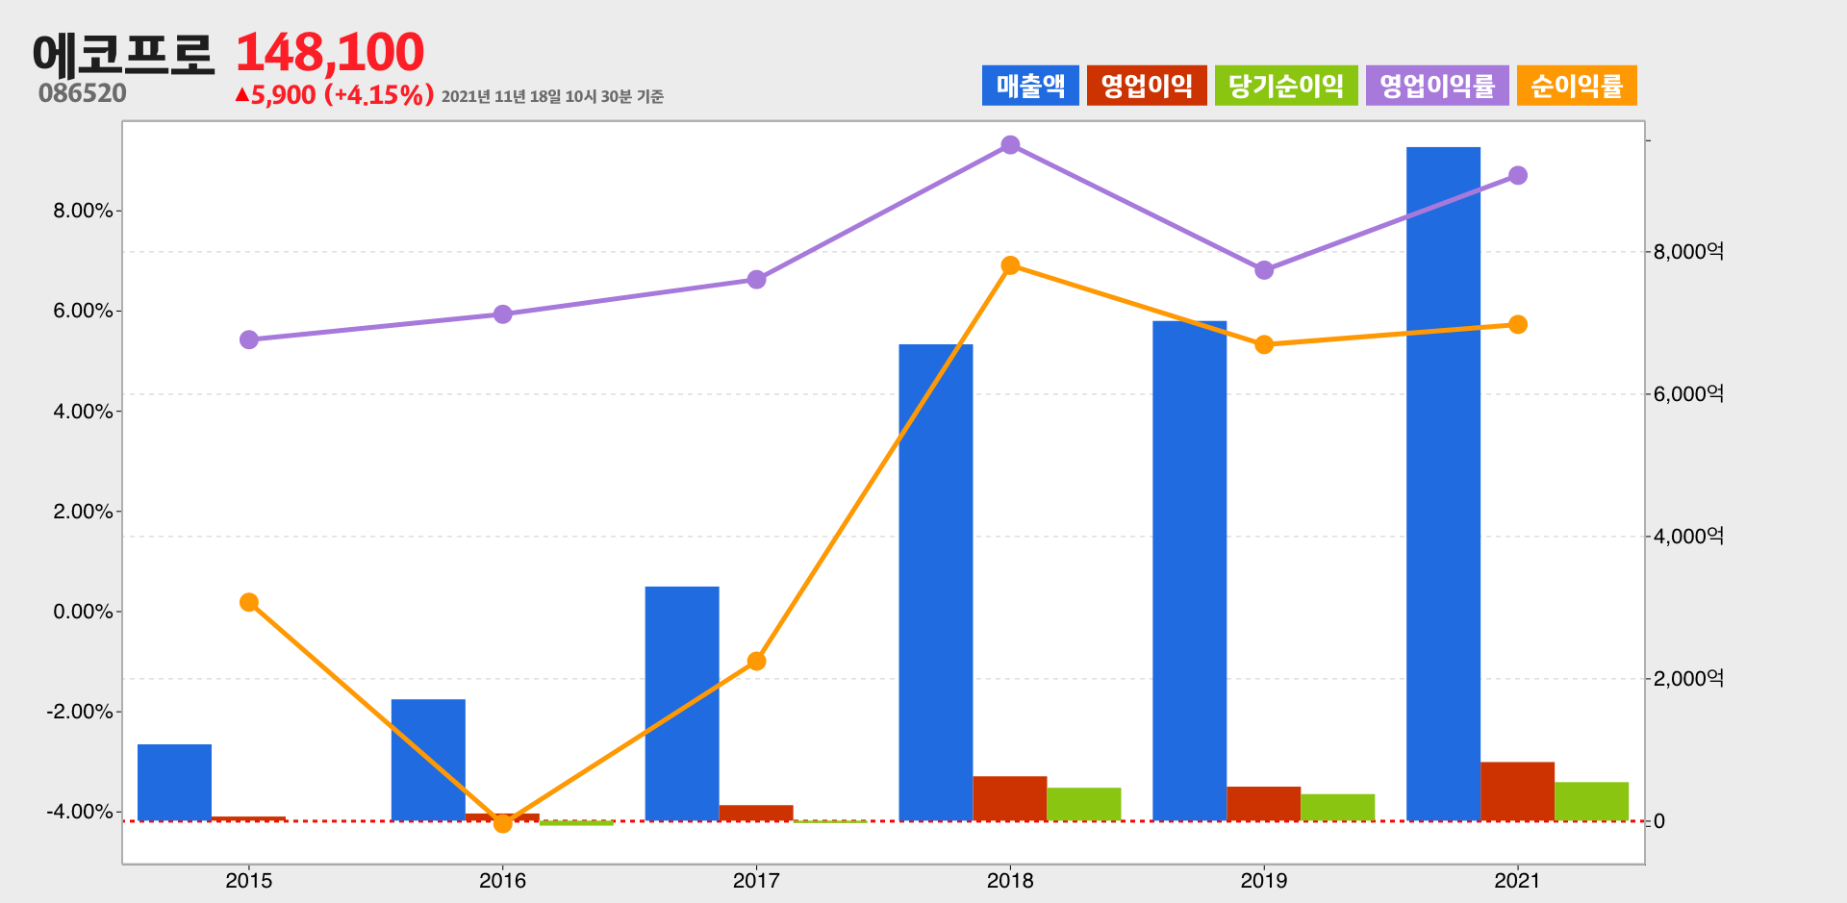Select the 2017 blue revenue bar
The width and height of the screenshot is (1847, 903).
[x=682, y=704]
